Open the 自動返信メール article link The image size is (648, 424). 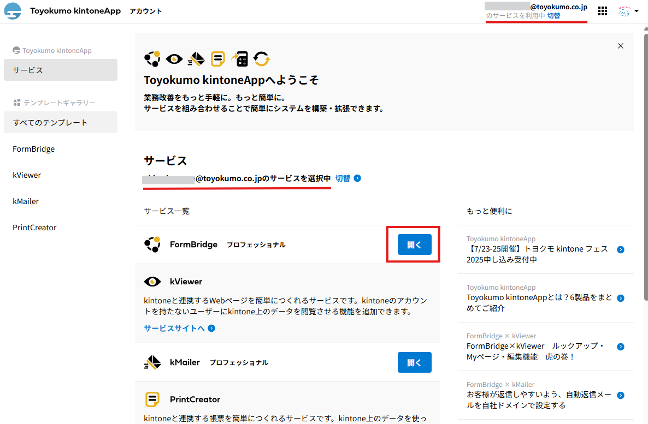(x=539, y=400)
